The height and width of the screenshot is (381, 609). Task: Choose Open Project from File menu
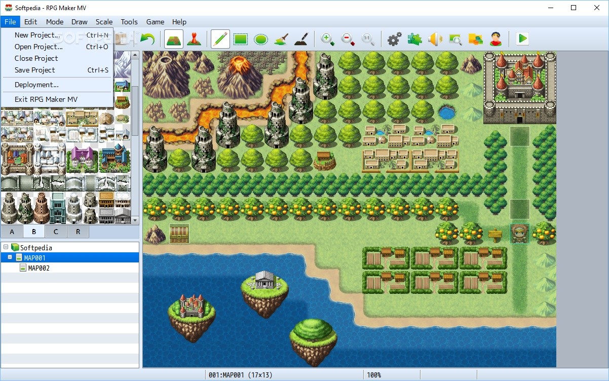pos(57,47)
